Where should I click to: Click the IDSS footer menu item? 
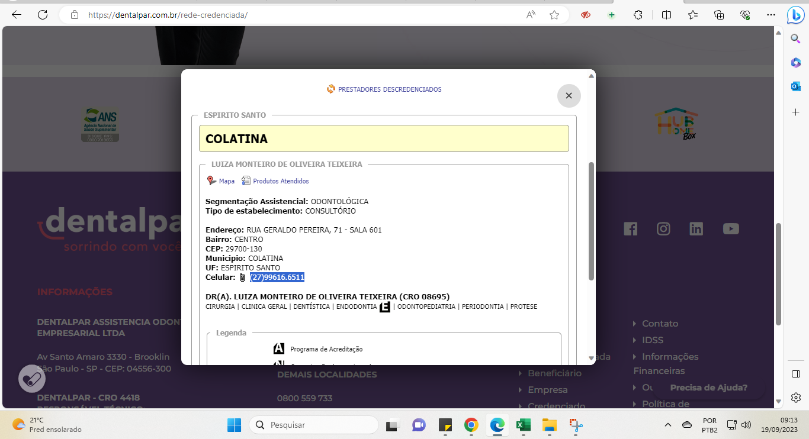(x=652, y=340)
